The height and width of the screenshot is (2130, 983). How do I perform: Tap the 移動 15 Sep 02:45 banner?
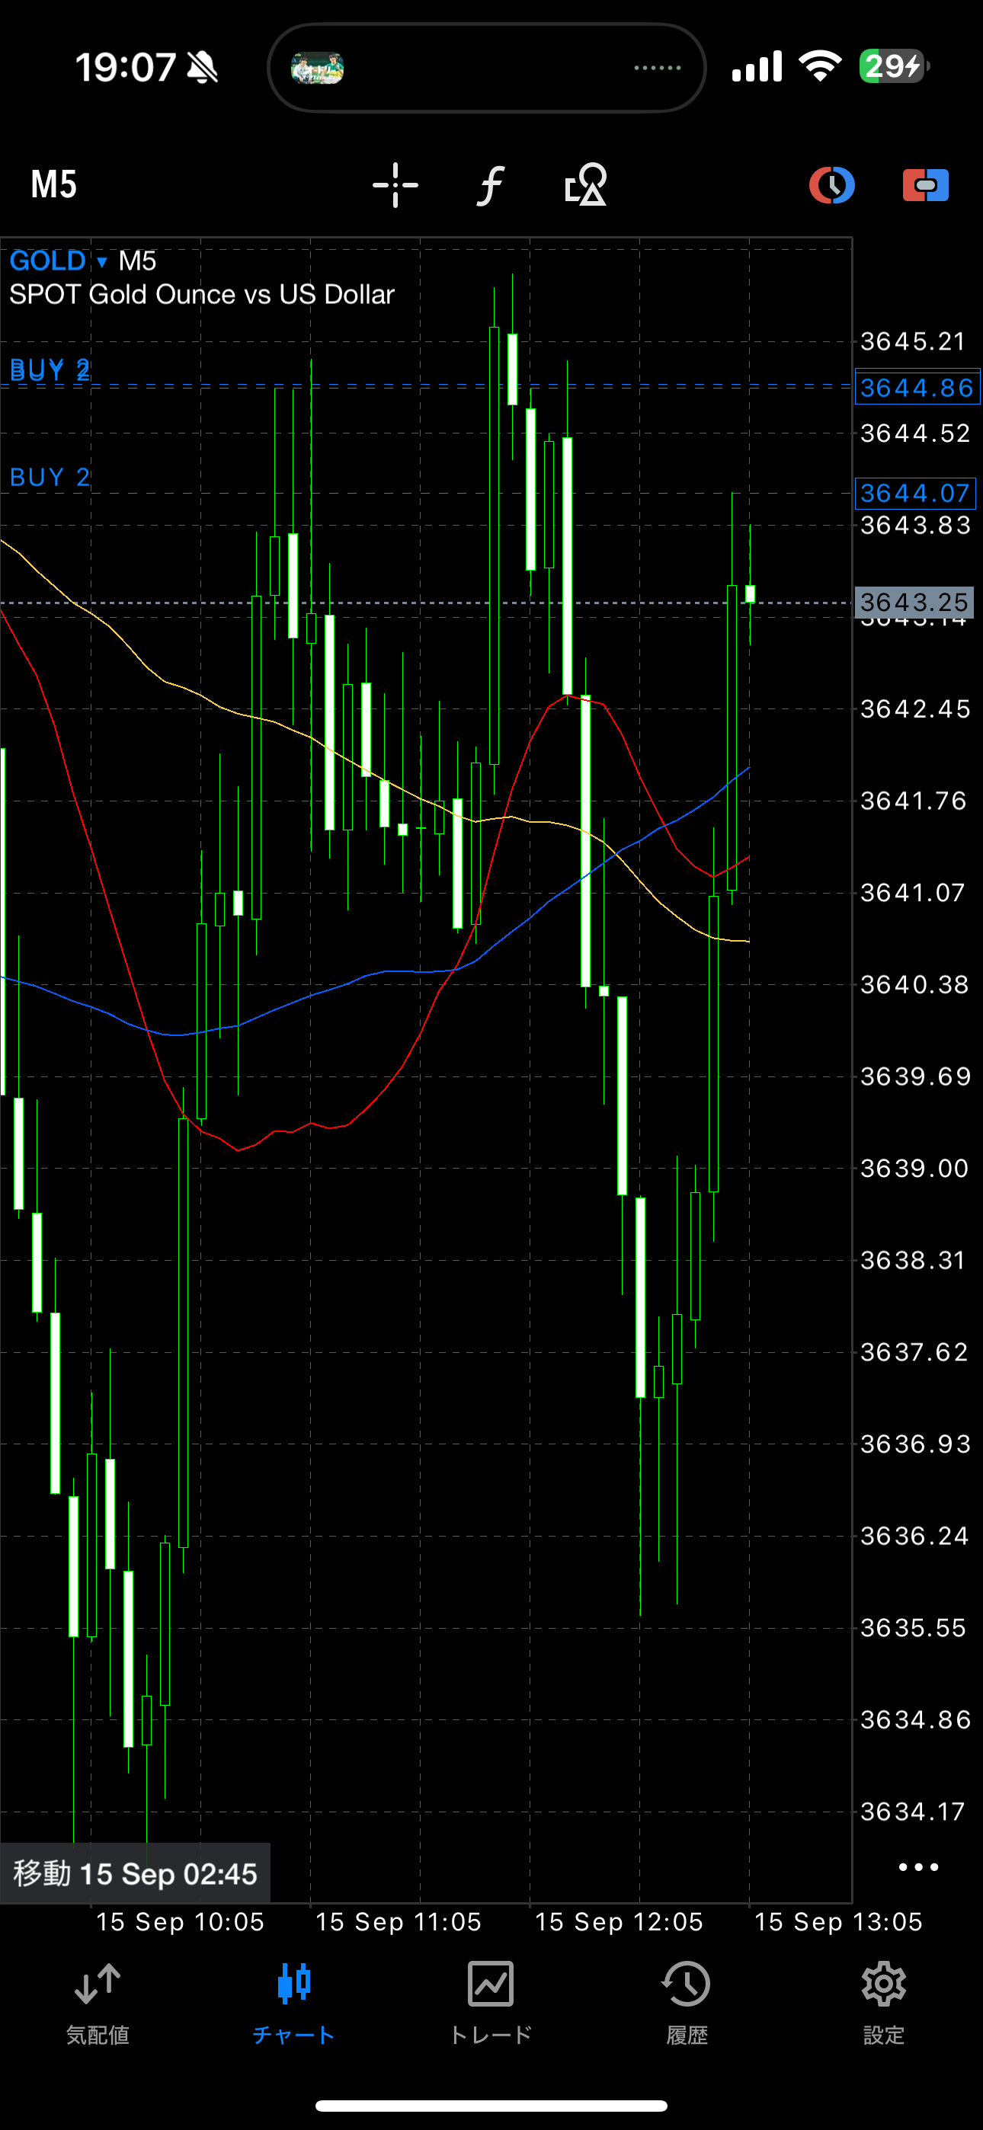(135, 1873)
